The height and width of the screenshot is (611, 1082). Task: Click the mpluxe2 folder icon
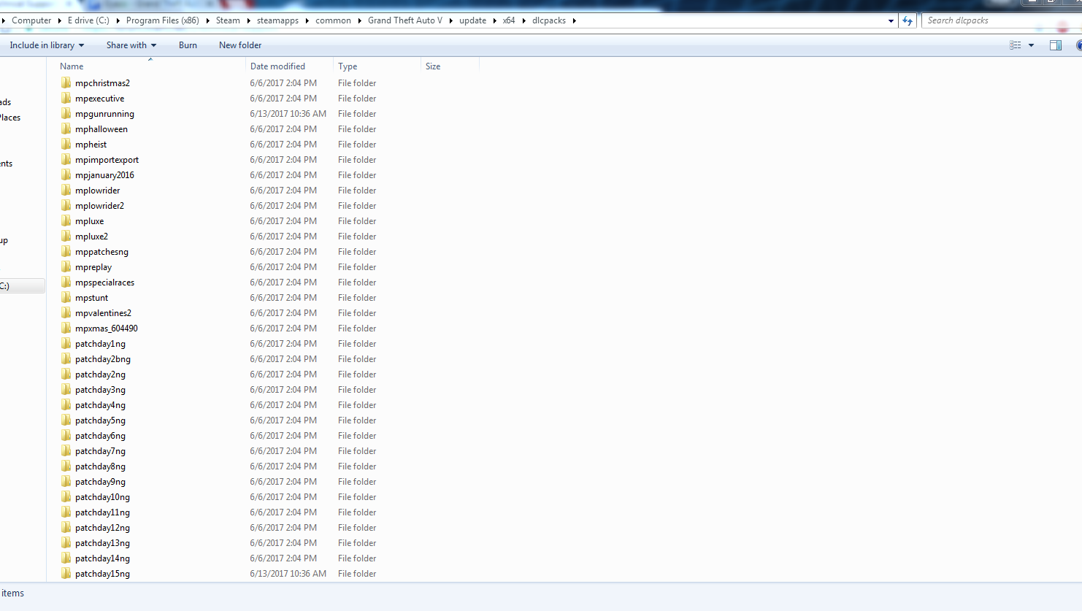click(66, 236)
